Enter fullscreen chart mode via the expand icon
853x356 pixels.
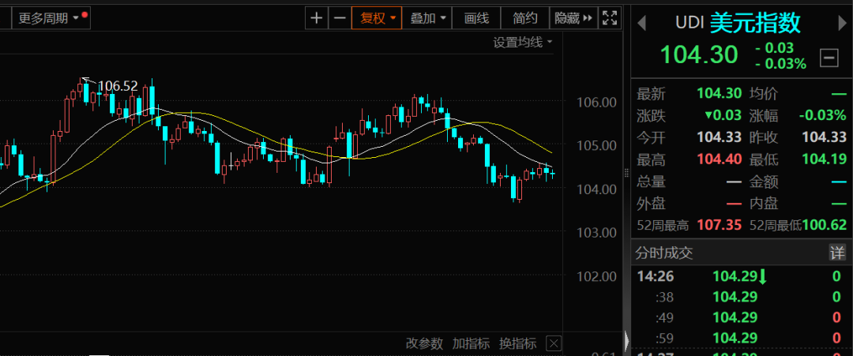click(x=610, y=18)
